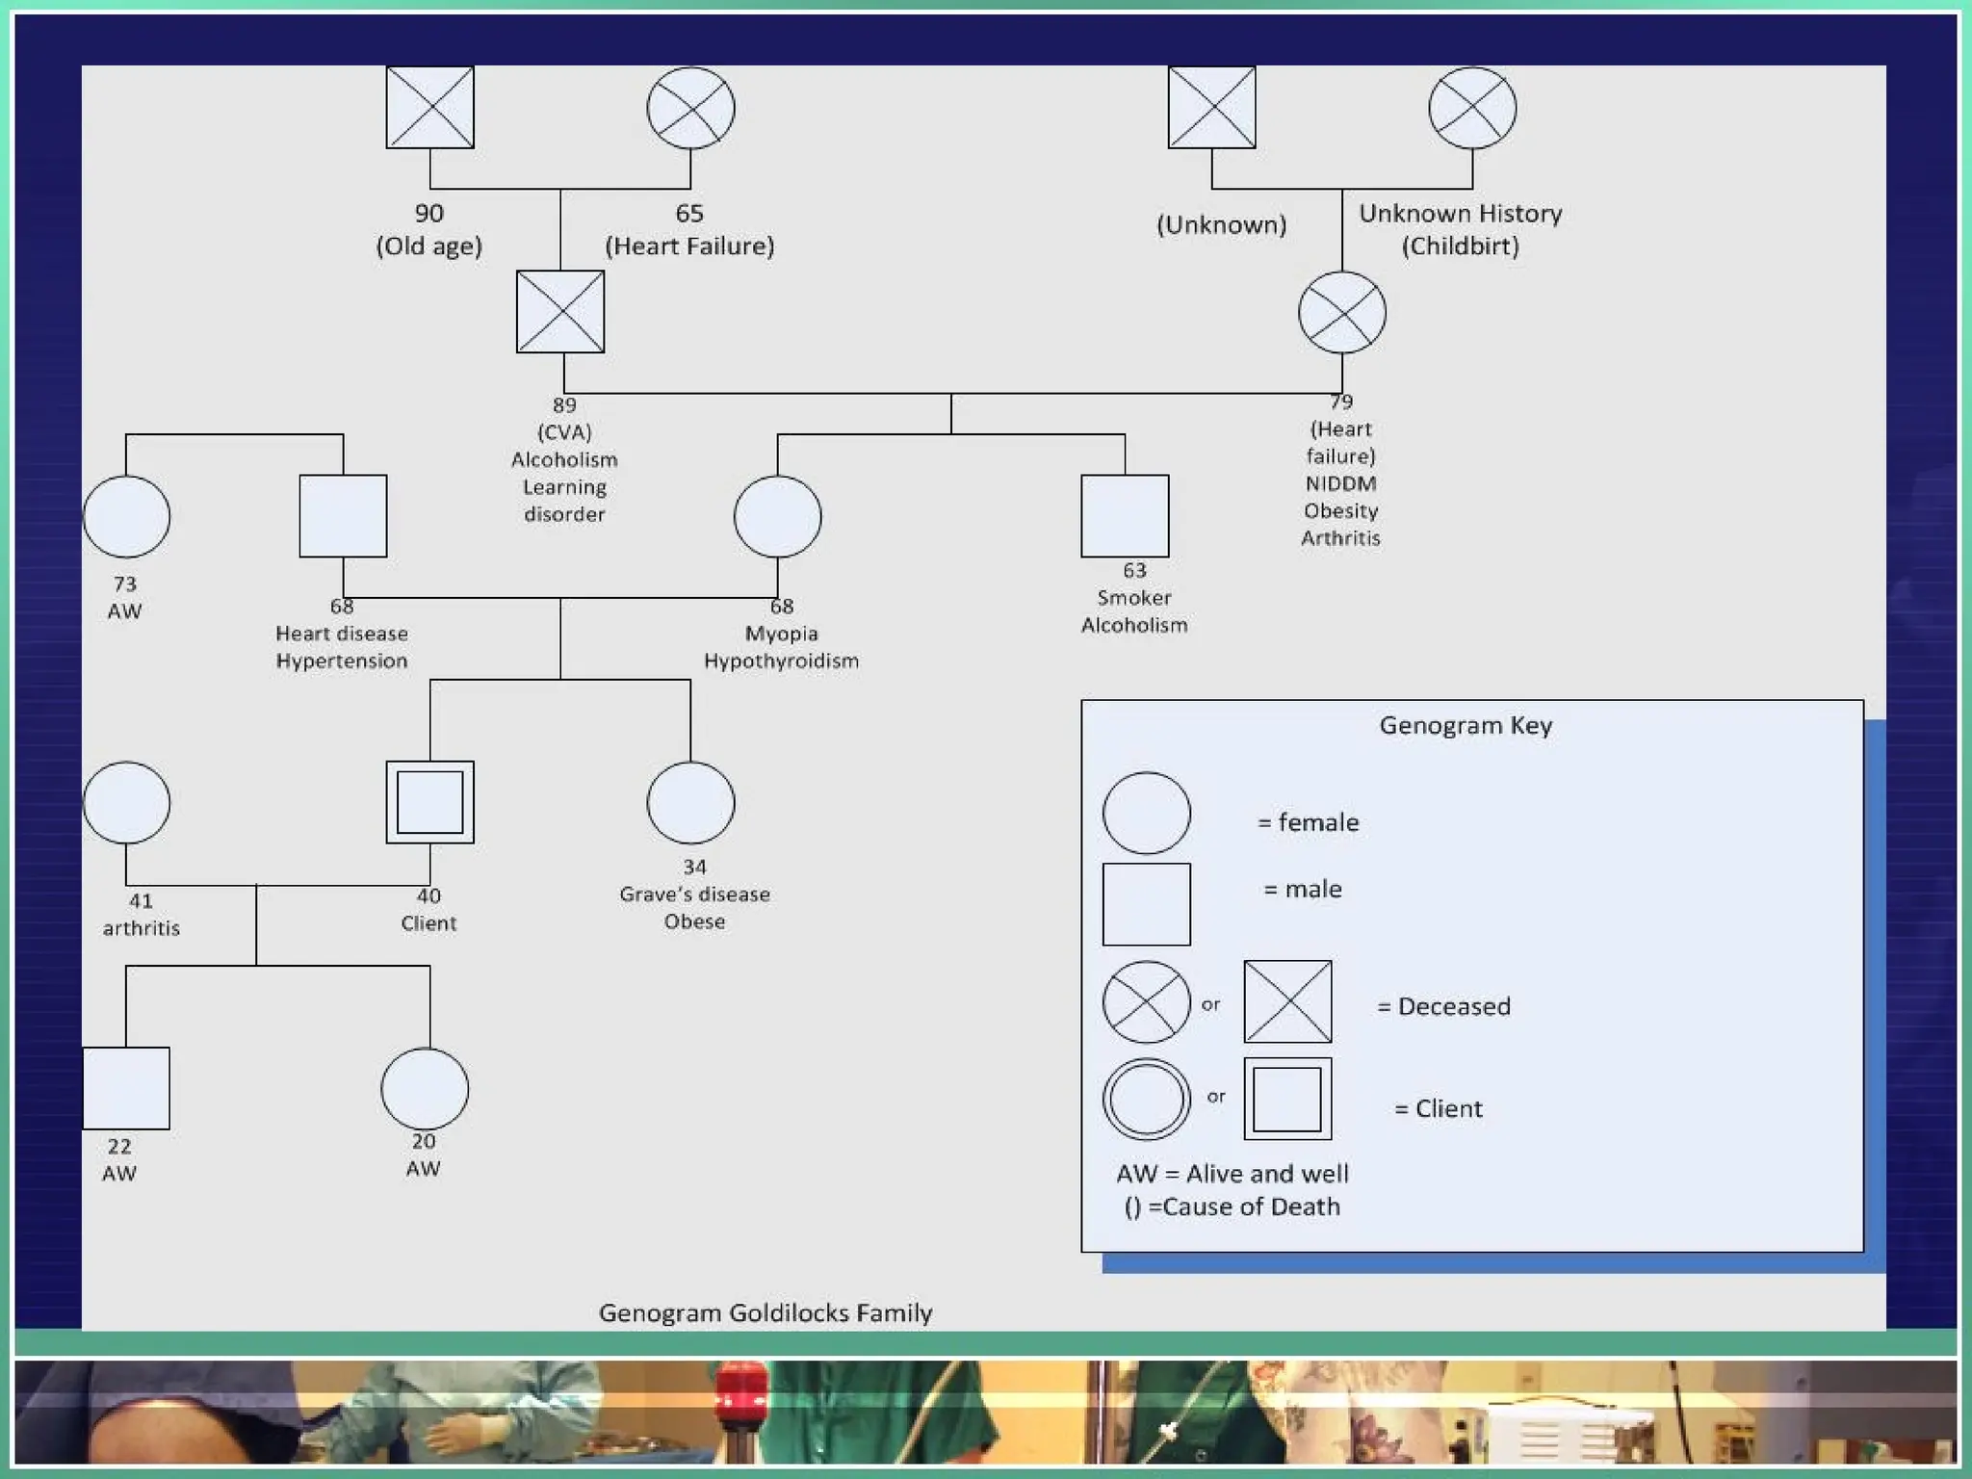Click deceased female who died at 79
Viewport: 1972px width, 1479px height.
1341,312
